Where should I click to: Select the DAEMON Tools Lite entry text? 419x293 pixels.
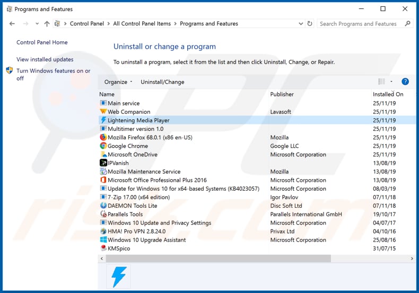[x=132, y=206]
